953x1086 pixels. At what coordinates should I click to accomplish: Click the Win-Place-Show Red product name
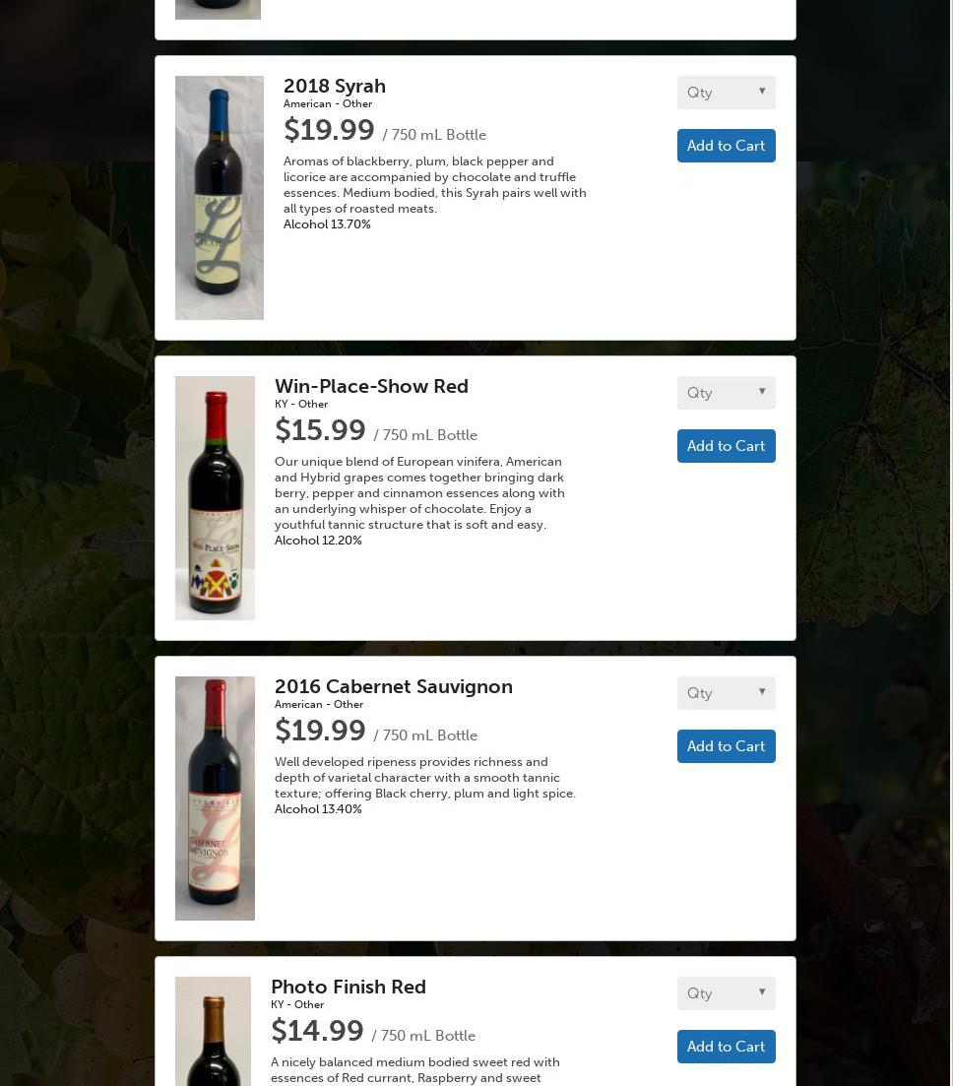371,387
